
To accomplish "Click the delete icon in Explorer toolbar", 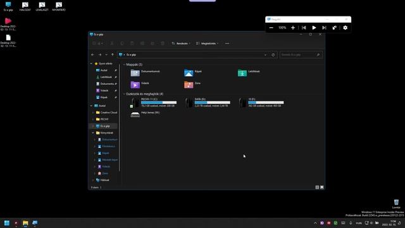I will [x=163, y=44].
